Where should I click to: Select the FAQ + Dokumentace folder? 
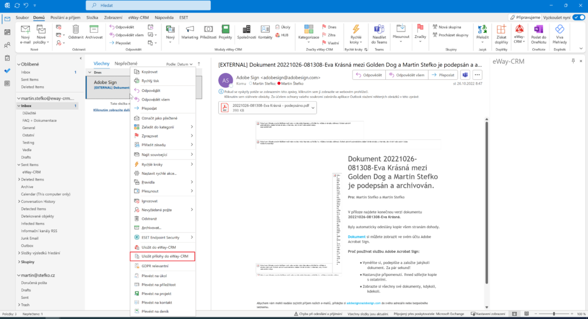pyautogui.click(x=40, y=121)
